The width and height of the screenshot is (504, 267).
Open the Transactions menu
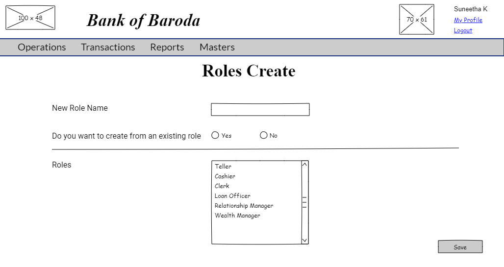coord(108,47)
